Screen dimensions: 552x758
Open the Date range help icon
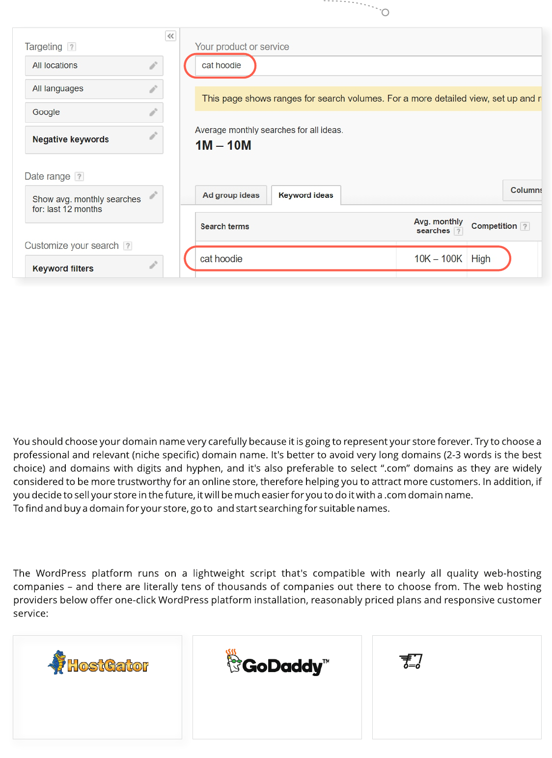pos(80,176)
